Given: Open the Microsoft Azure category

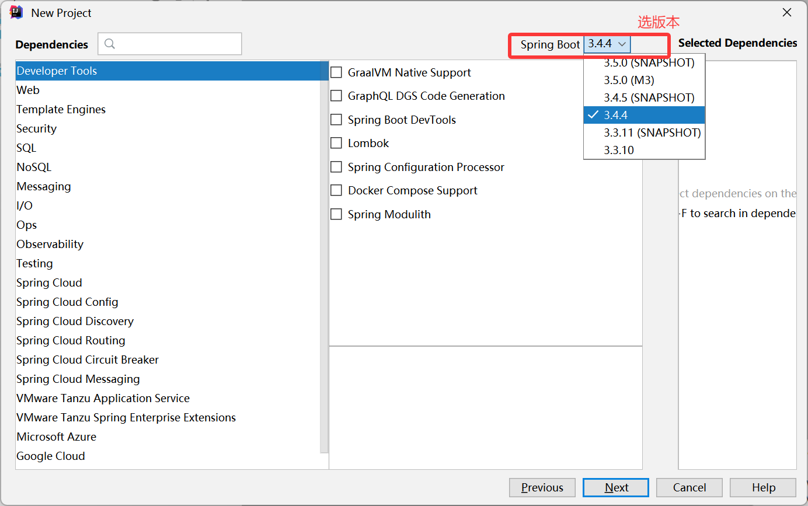Looking at the screenshot, I should [168, 437].
